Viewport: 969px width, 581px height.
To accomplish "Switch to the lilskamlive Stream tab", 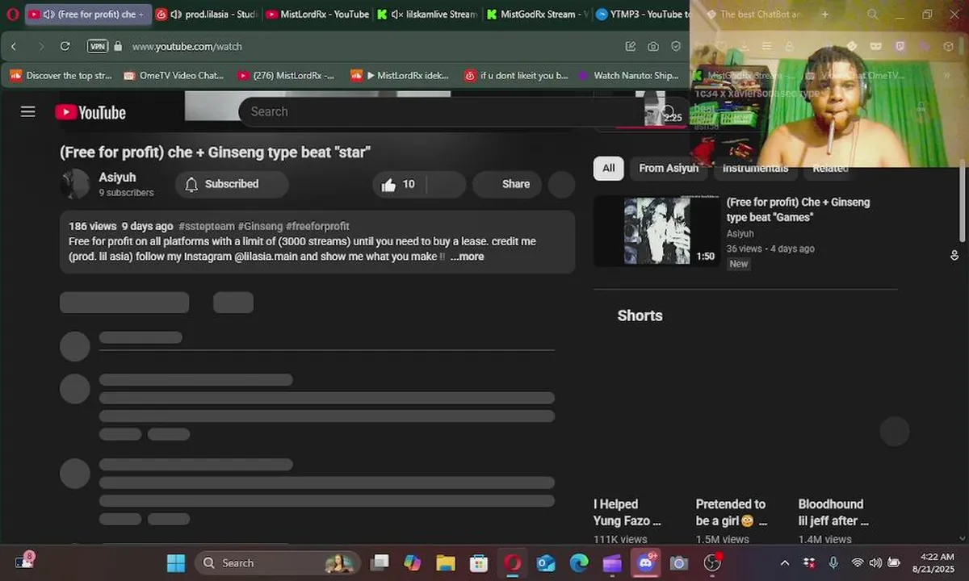I will [427, 15].
